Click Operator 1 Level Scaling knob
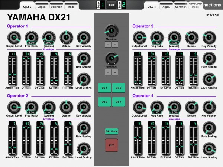 click(84, 79)
